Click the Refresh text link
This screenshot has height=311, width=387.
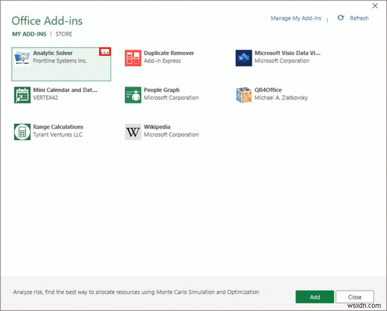click(x=359, y=18)
